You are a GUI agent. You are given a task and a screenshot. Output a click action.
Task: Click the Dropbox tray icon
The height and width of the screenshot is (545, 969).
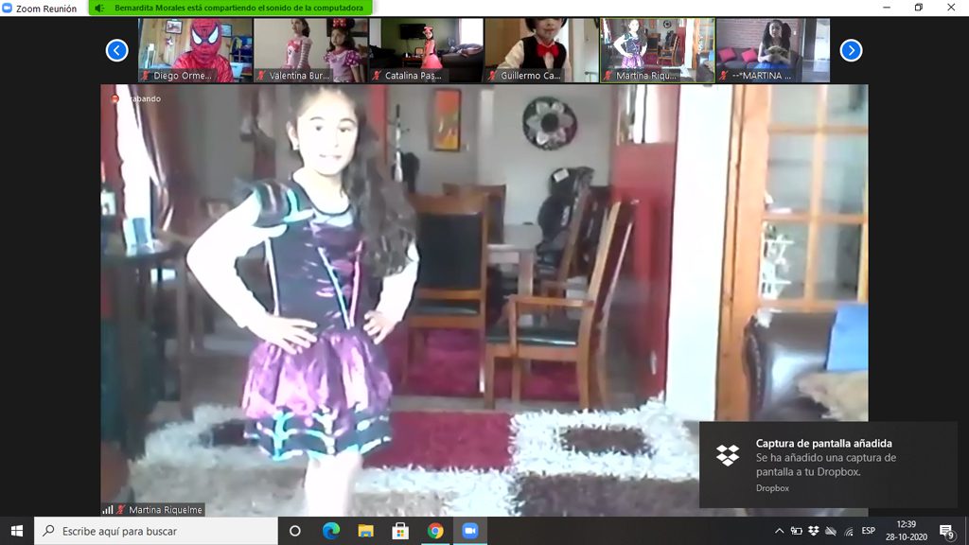[x=813, y=531]
